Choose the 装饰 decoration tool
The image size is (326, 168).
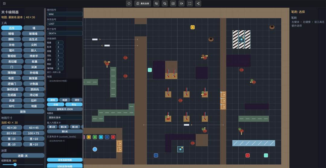pos(23,112)
